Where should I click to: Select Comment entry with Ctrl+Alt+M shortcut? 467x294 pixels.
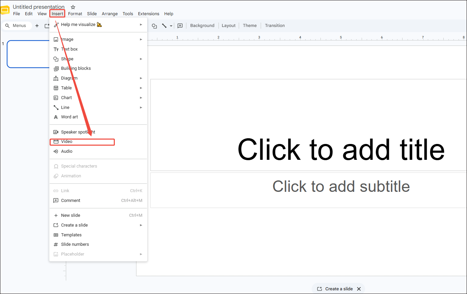98,201
